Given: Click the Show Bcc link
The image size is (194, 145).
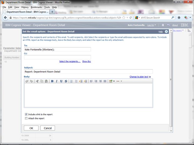Looking at the screenshot, I should 86,61.
